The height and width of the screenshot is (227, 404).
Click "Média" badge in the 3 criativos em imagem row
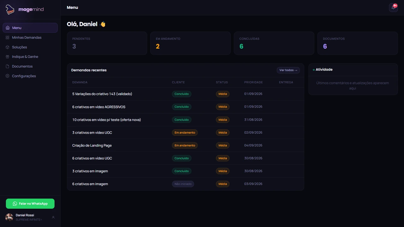[223, 171]
